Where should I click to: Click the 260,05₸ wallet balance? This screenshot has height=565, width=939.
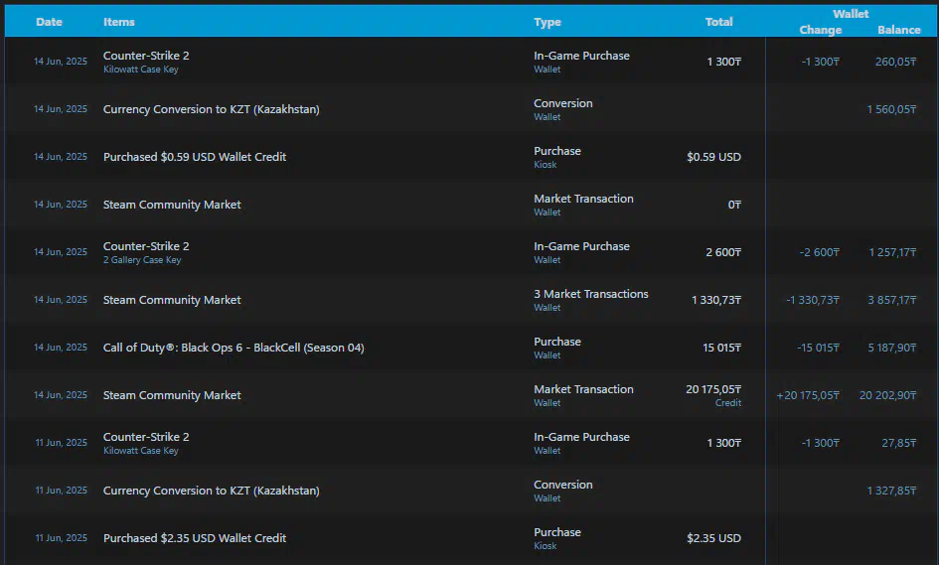pyautogui.click(x=896, y=62)
